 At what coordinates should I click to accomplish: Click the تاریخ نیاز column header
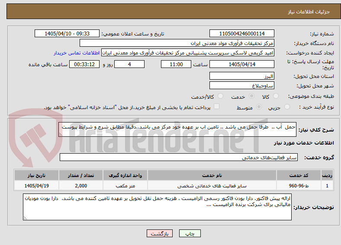coord(36,175)
